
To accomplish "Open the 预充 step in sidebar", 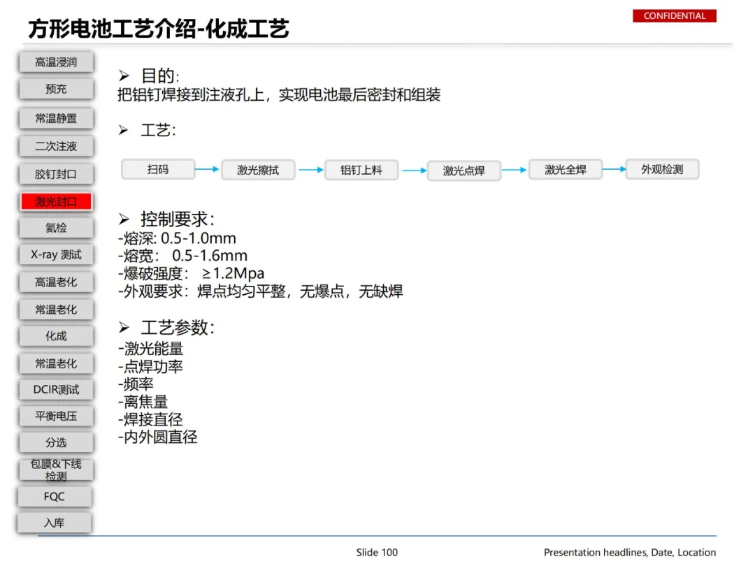I will point(56,89).
